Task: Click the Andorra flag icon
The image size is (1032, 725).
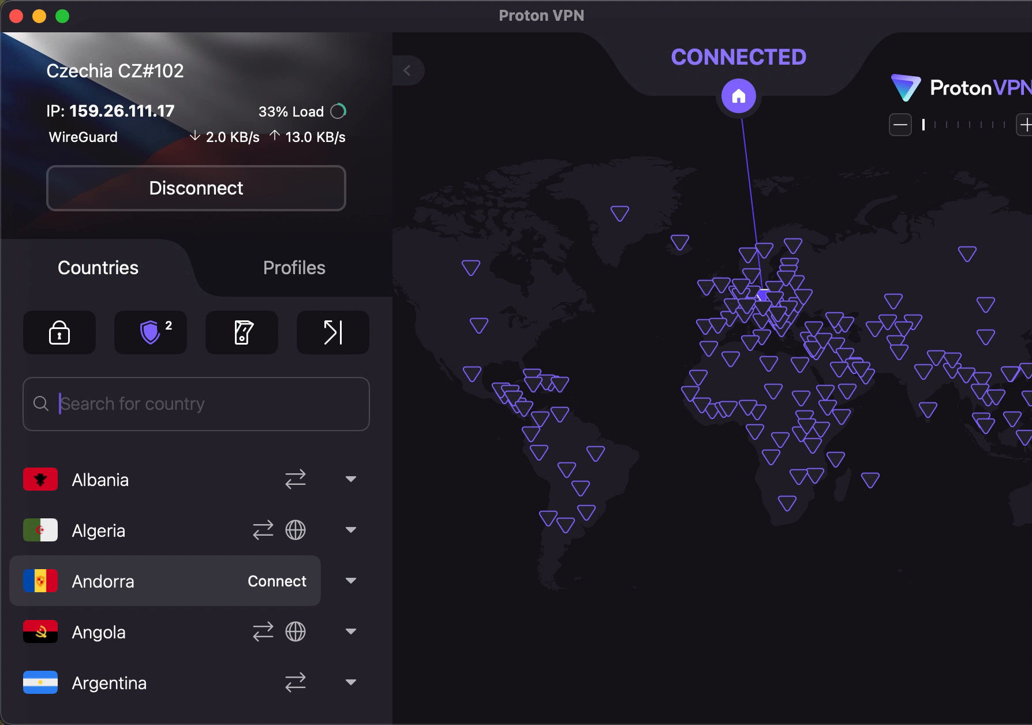Action: (40, 581)
